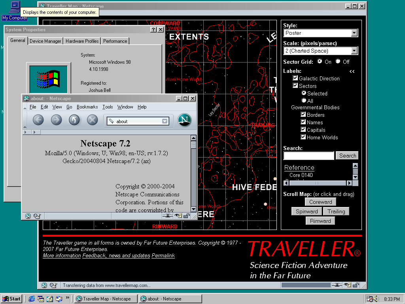This screenshot has width=405, height=304.
Task: Open the File menu in about: Netscape
Action: tap(33, 107)
